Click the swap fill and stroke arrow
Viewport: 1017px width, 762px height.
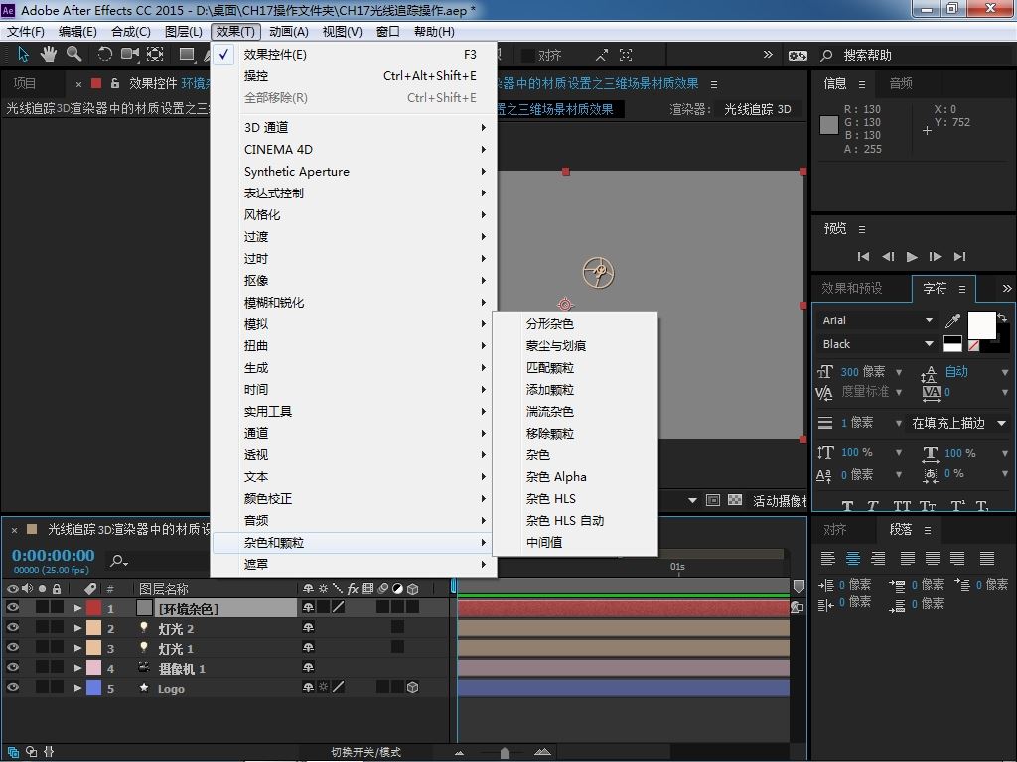pyautogui.click(x=1003, y=317)
